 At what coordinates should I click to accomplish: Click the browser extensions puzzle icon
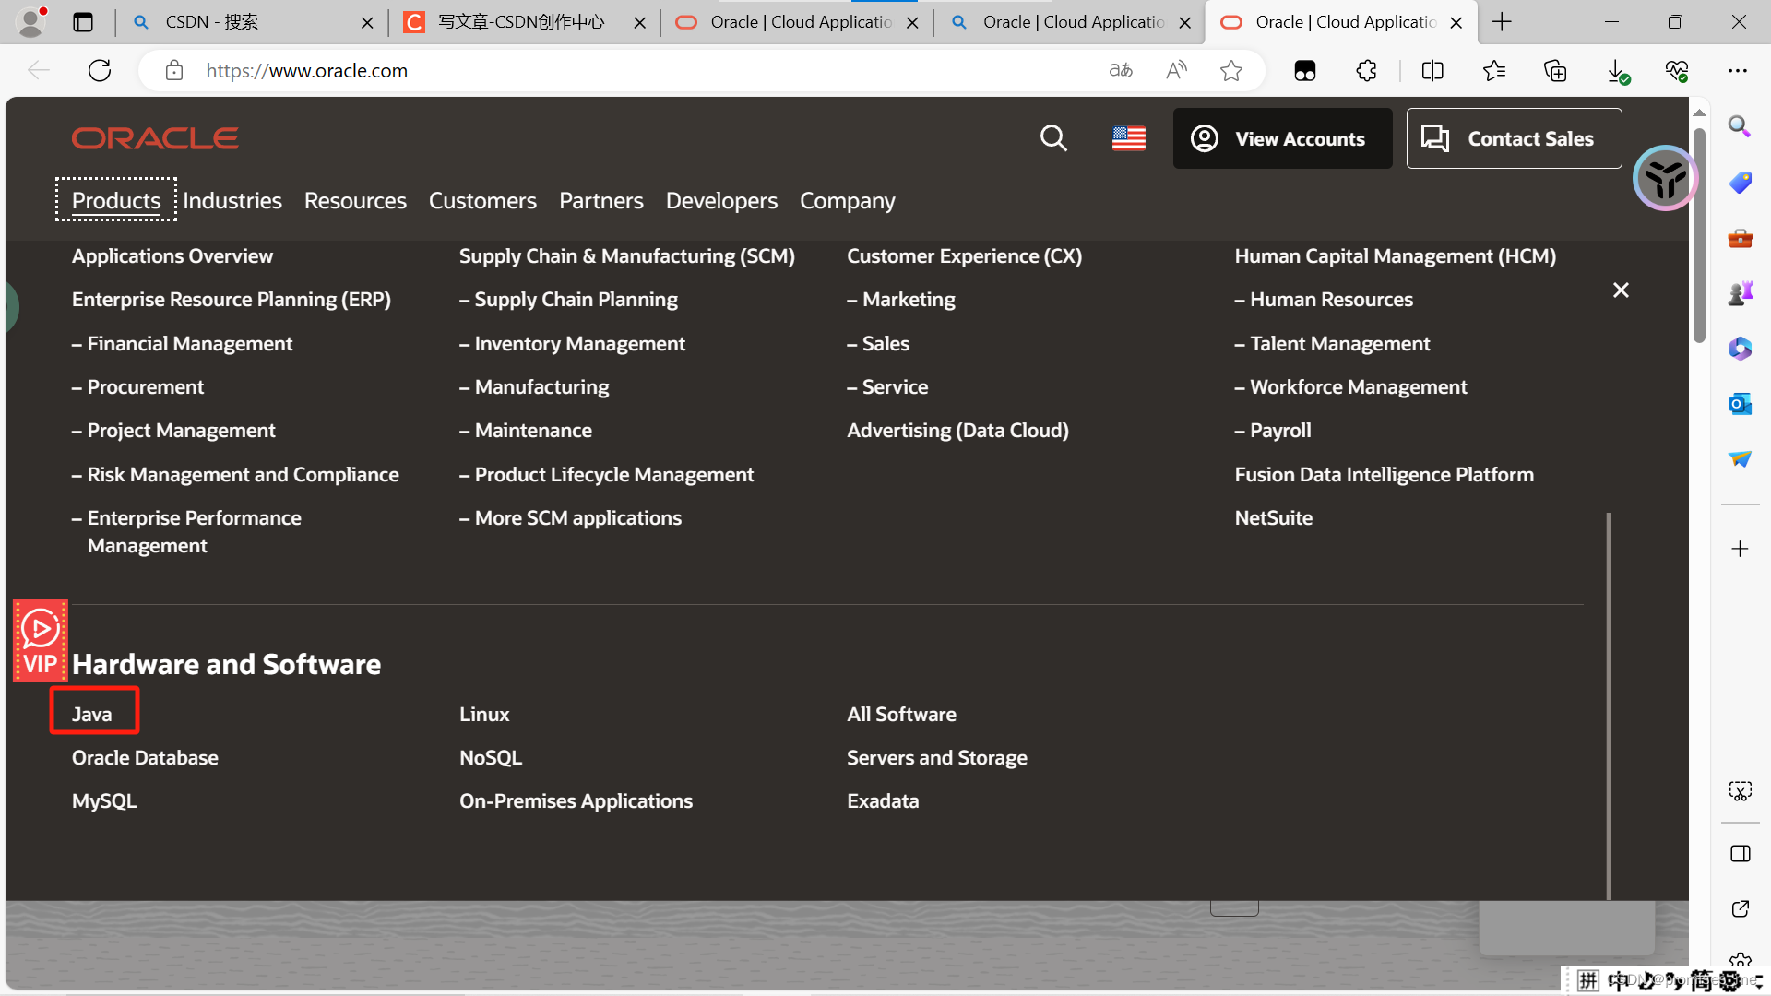[1366, 71]
